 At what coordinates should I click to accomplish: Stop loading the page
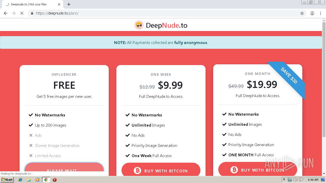pyautogui.click(x=22, y=13)
